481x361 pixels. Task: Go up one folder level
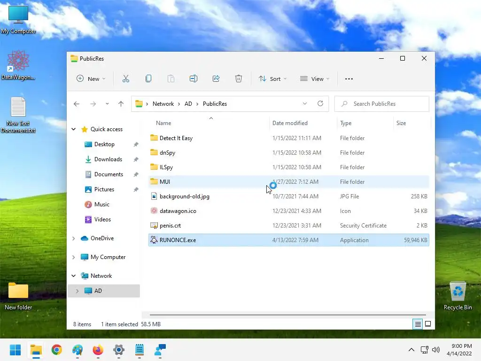click(x=121, y=104)
